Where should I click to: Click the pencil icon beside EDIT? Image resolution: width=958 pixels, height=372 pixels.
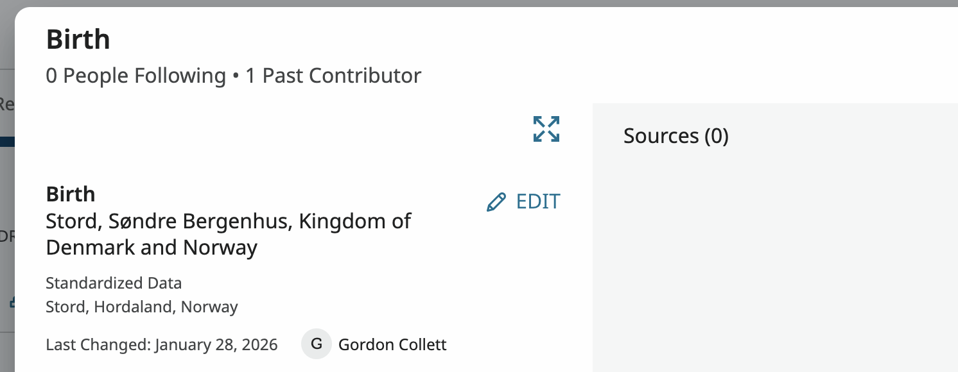click(496, 202)
